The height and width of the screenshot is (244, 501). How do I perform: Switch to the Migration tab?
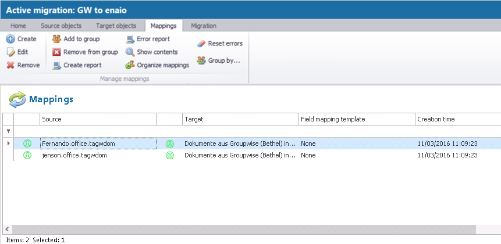click(204, 26)
